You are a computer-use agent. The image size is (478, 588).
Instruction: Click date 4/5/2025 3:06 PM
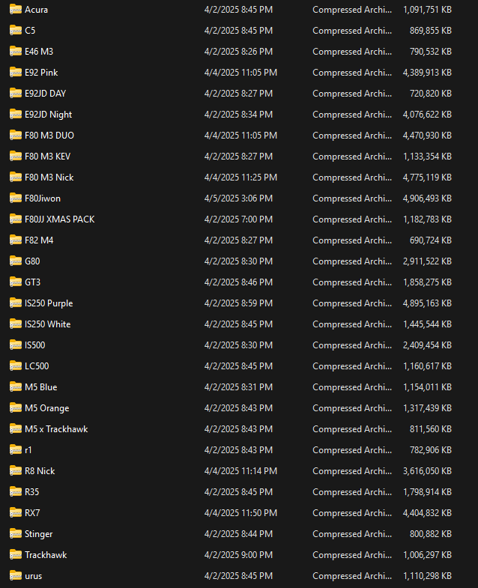(x=238, y=198)
